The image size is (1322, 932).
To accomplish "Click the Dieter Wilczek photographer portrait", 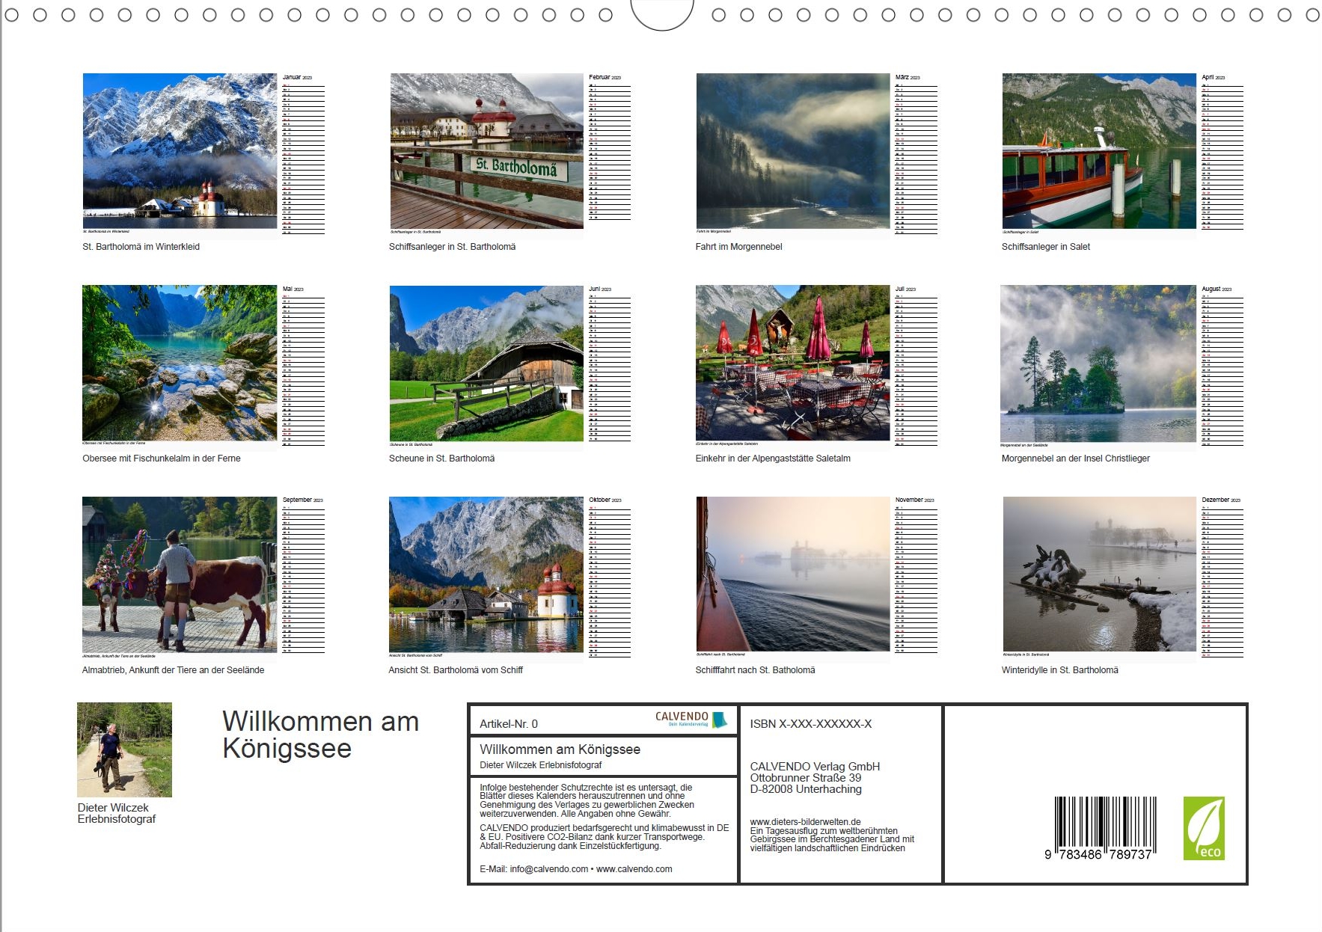I will coord(124,749).
